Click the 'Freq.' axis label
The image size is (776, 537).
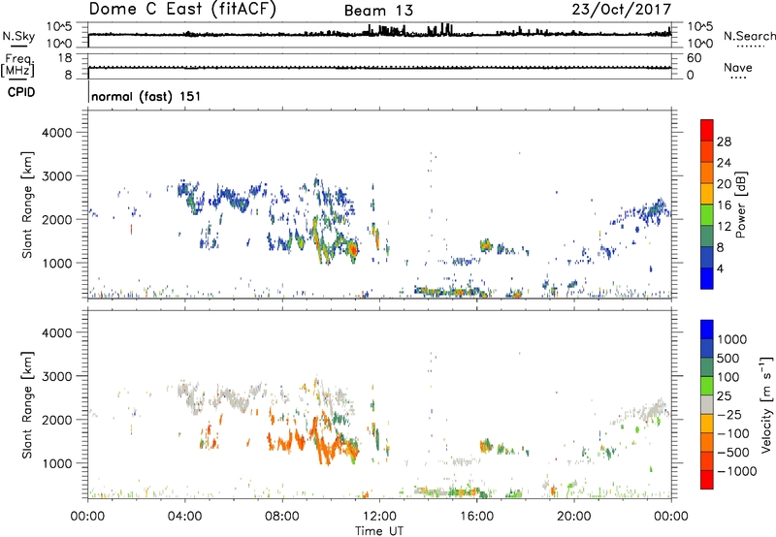18,59
